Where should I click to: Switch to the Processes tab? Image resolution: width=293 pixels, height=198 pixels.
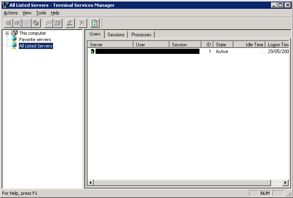[142, 35]
